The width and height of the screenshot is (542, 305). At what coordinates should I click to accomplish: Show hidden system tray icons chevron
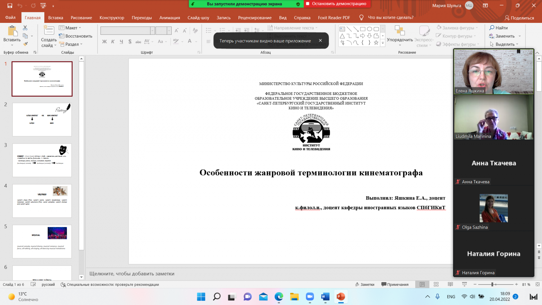coord(428,297)
